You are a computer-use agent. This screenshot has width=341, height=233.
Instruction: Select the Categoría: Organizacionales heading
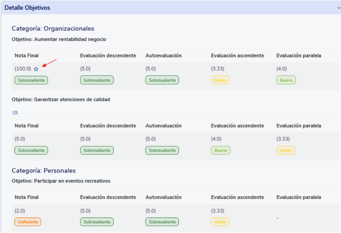click(53, 28)
